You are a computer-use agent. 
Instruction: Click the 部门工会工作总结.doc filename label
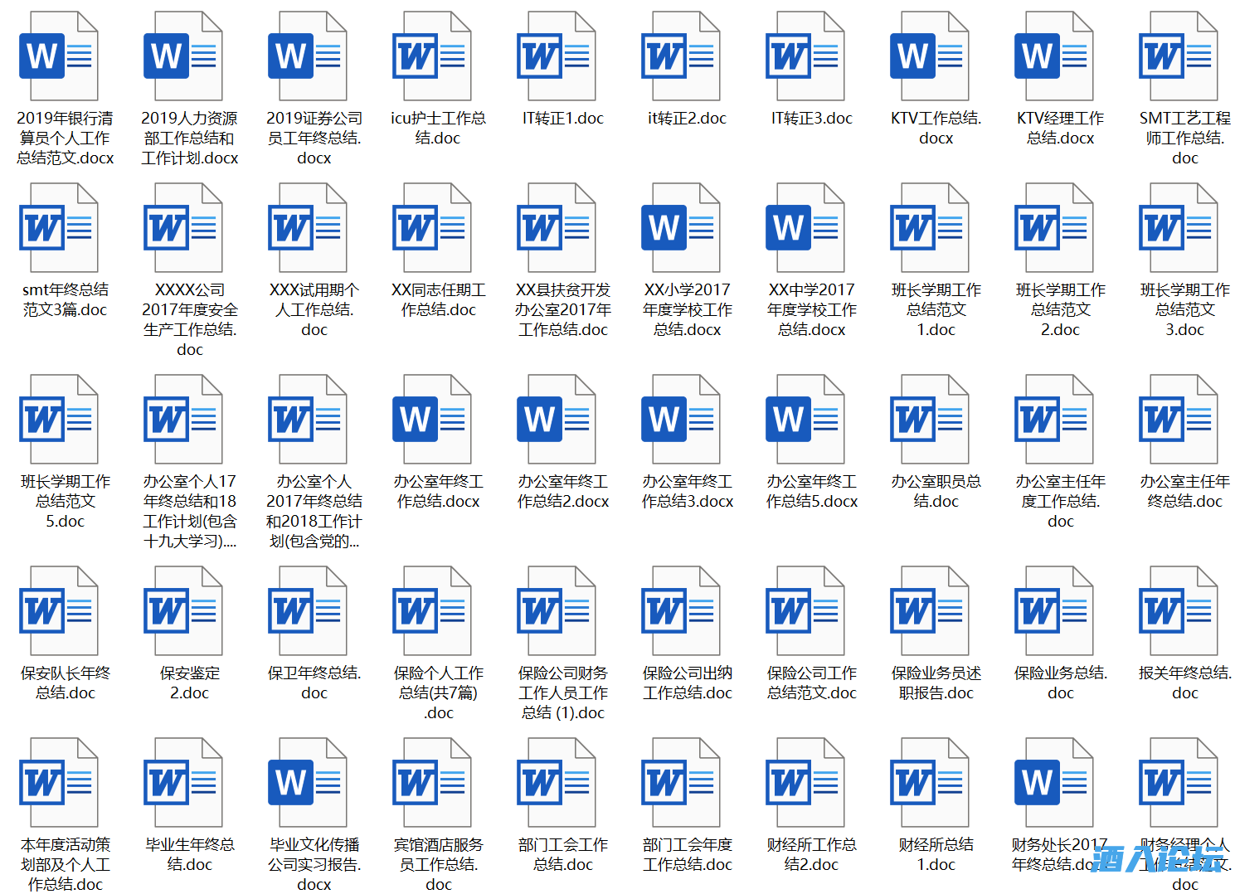point(562,854)
